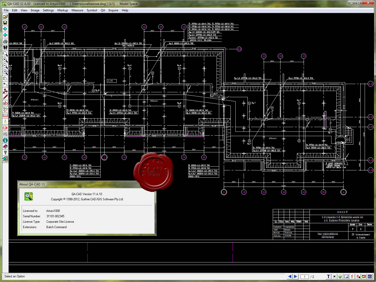Select the 'ab' text markup tool

click(x=5, y=103)
